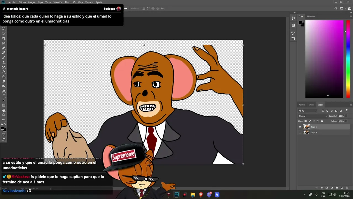353x199 pixels.
Task: Turn layer filtering switch on or off
Action: (347, 110)
